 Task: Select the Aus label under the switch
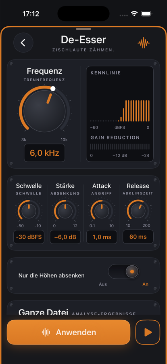point(103,284)
